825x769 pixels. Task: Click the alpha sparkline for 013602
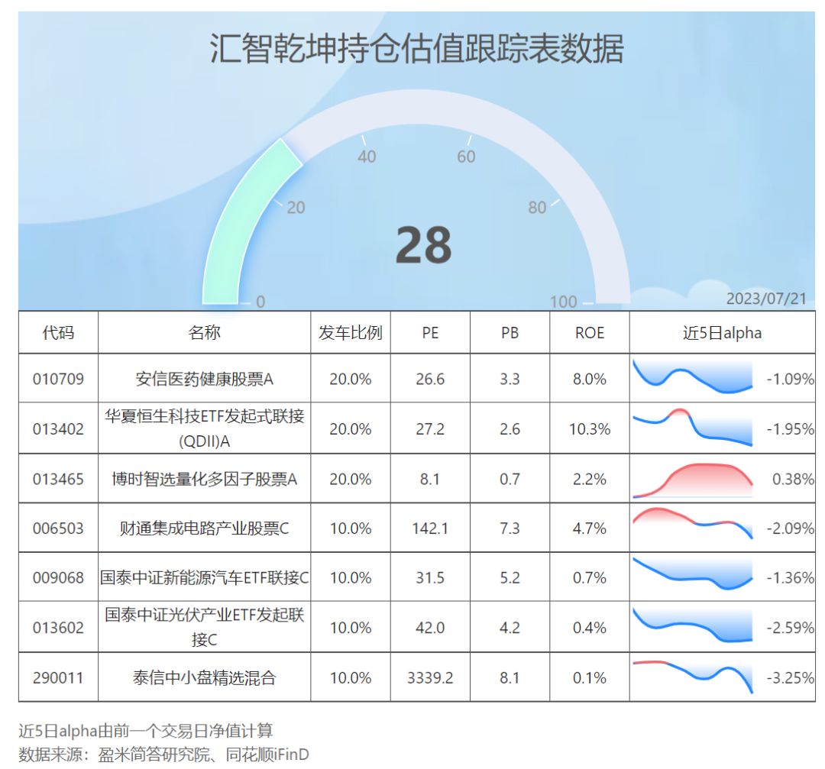(x=692, y=625)
